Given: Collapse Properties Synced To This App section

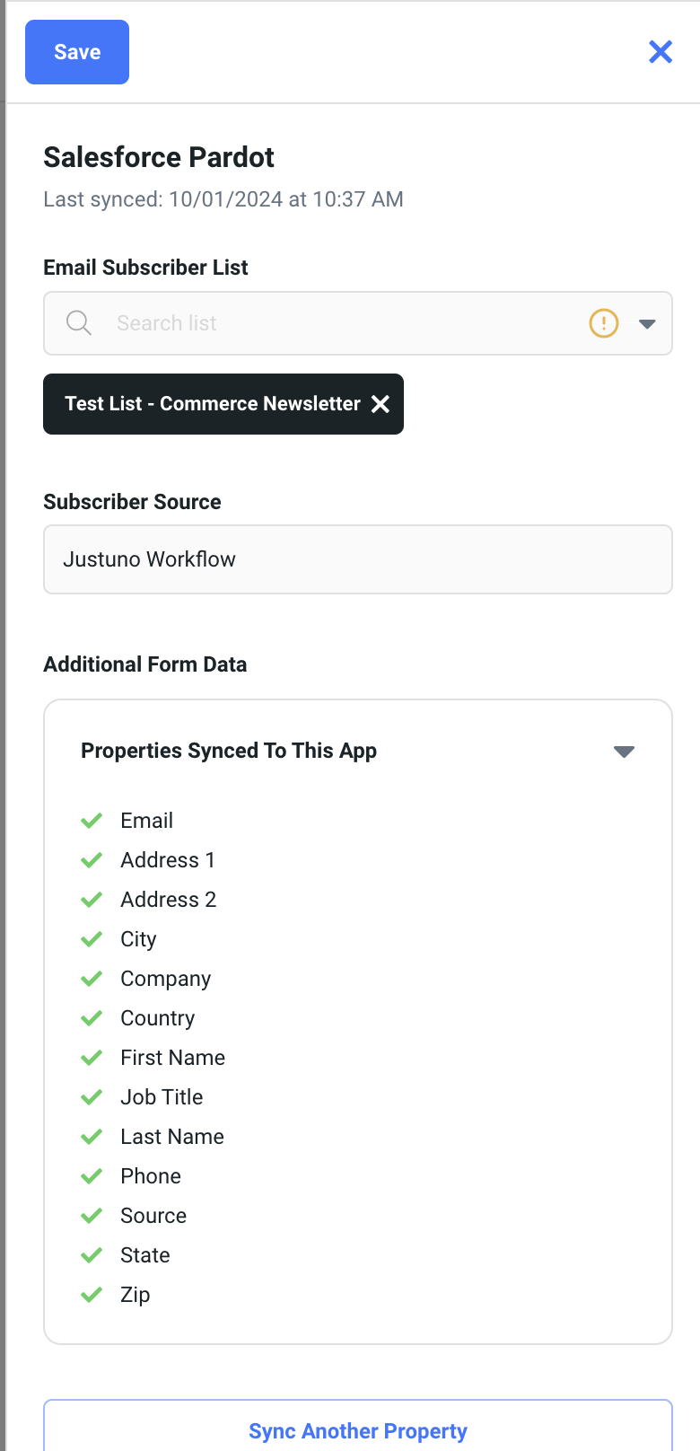Looking at the screenshot, I should click(x=624, y=752).
